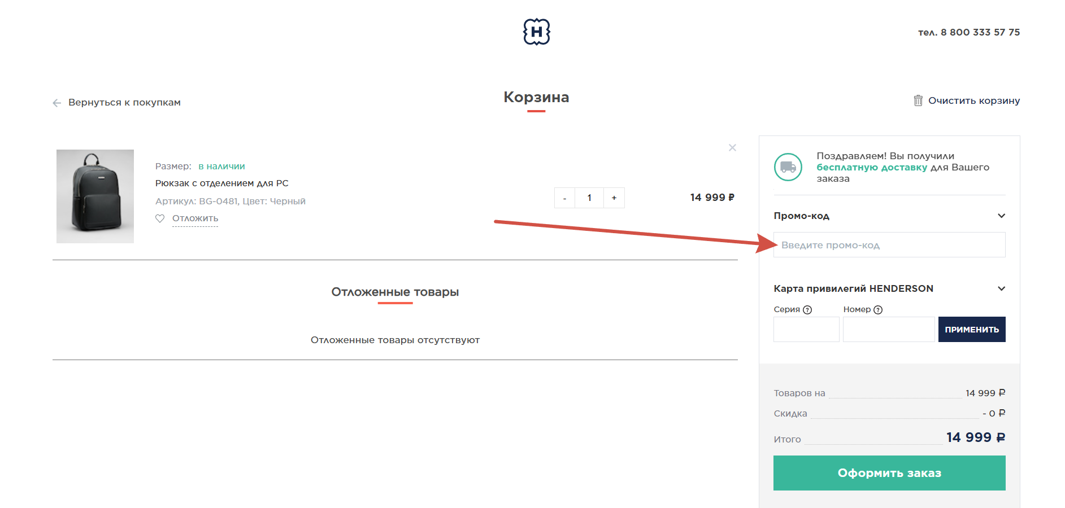Click the Отложенные товары отсутствуют message
The height and width of the screenshot is (508, 1065).
395,340
